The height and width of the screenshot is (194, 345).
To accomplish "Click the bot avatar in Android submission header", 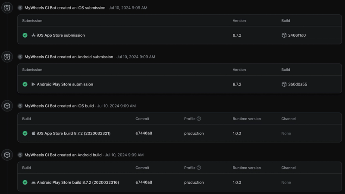I will tap(20, 57).
